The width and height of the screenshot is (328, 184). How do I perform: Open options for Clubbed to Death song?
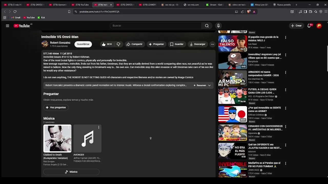(69, 127)
